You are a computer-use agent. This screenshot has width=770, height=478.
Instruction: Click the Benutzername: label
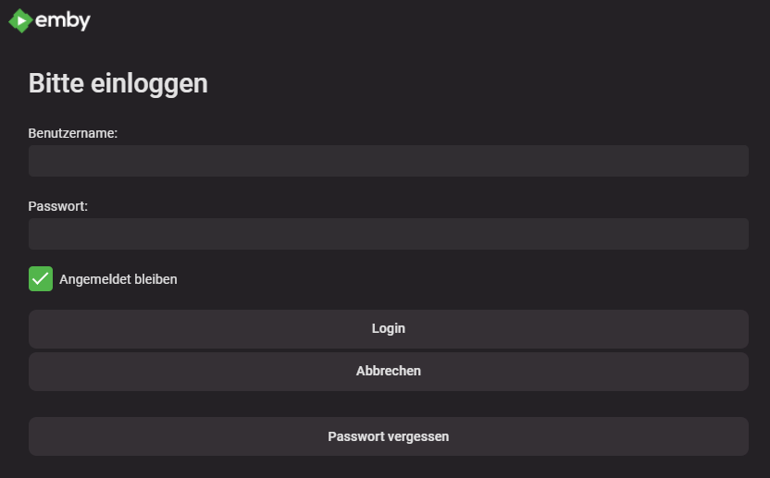[x=73, y=133]
